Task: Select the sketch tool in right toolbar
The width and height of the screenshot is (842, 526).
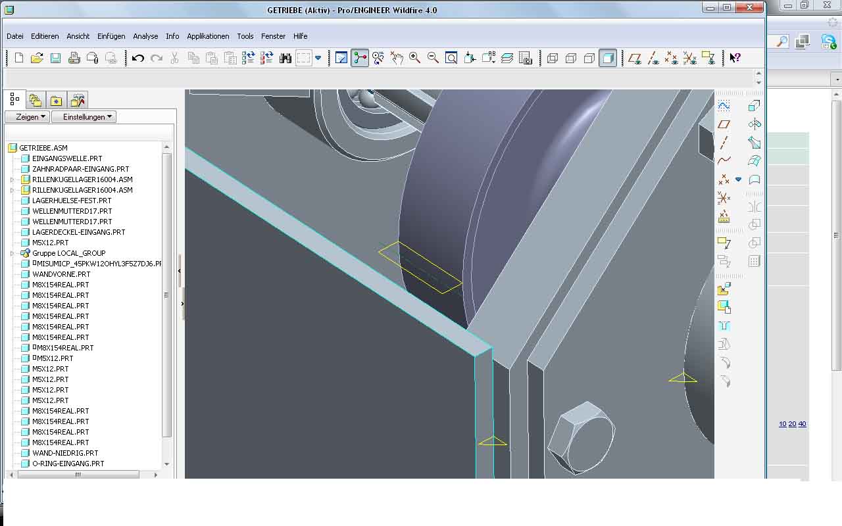Action: (x=724, y=105)
